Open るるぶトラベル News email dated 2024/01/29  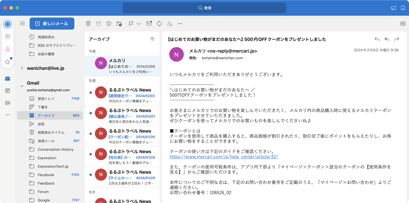click(x=122, y=157)
